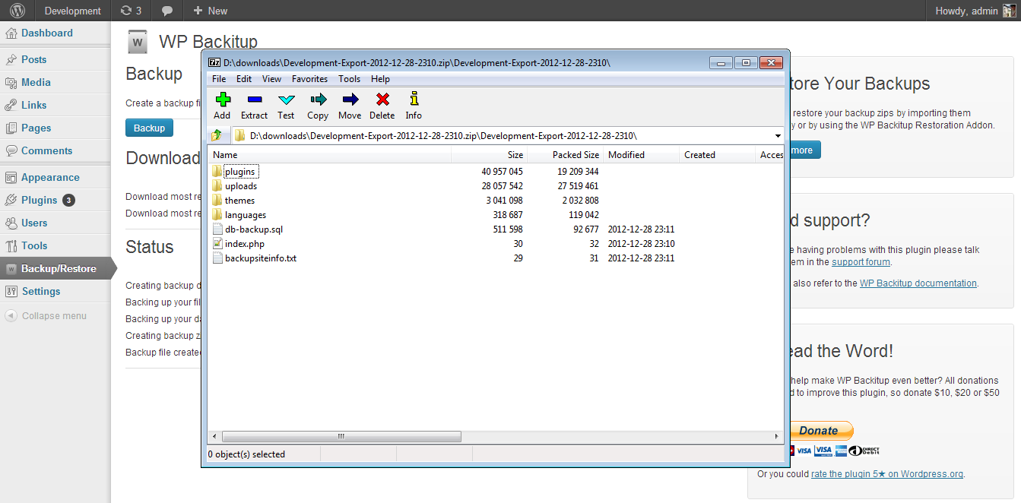Viewport: 1021px width, 503px height.
Task: Click the Howdy, admin account text
Action: point(965,11)
